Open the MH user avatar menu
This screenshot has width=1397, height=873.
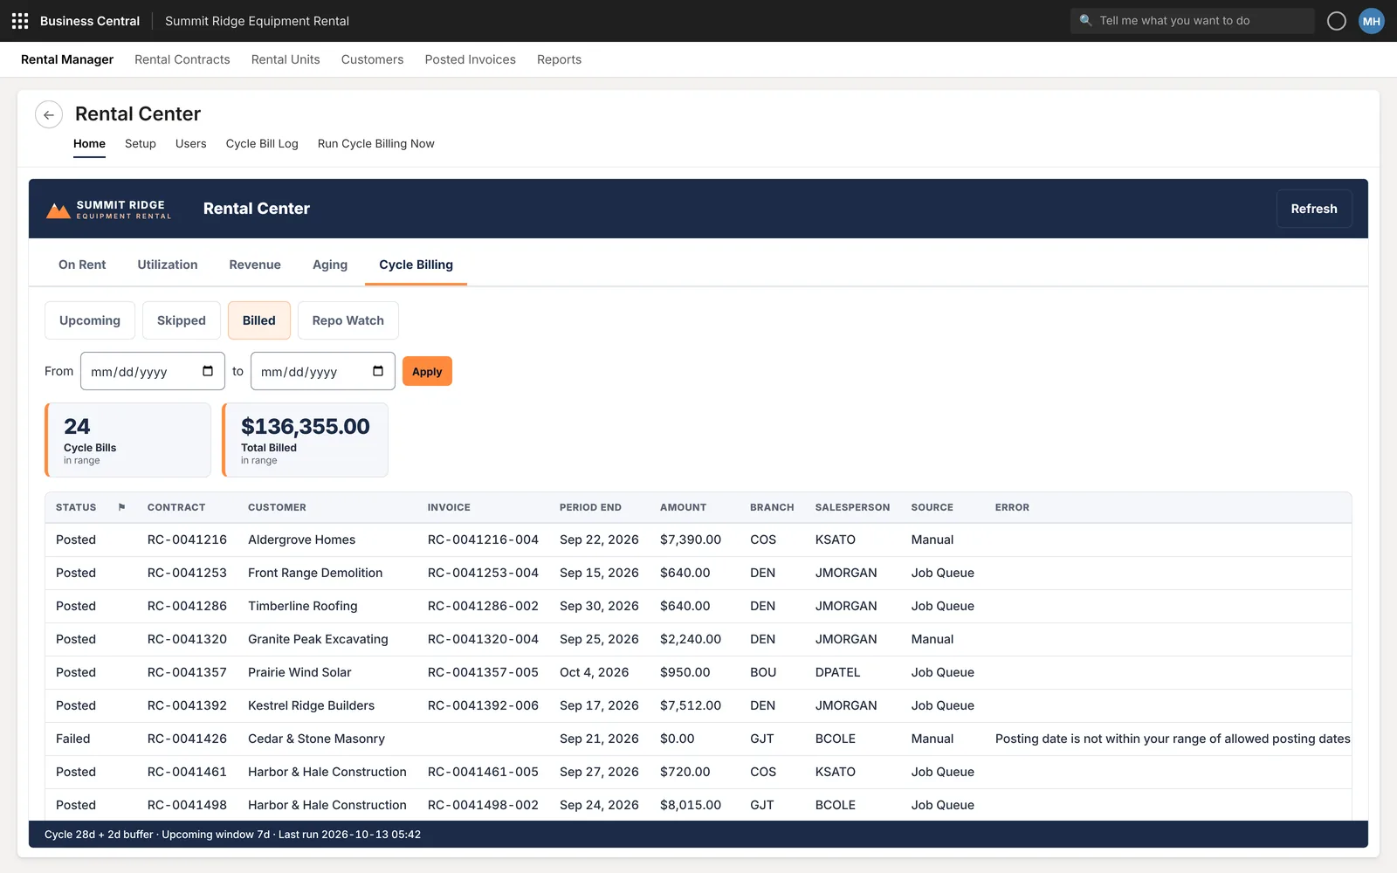(x=1372, y=21)
